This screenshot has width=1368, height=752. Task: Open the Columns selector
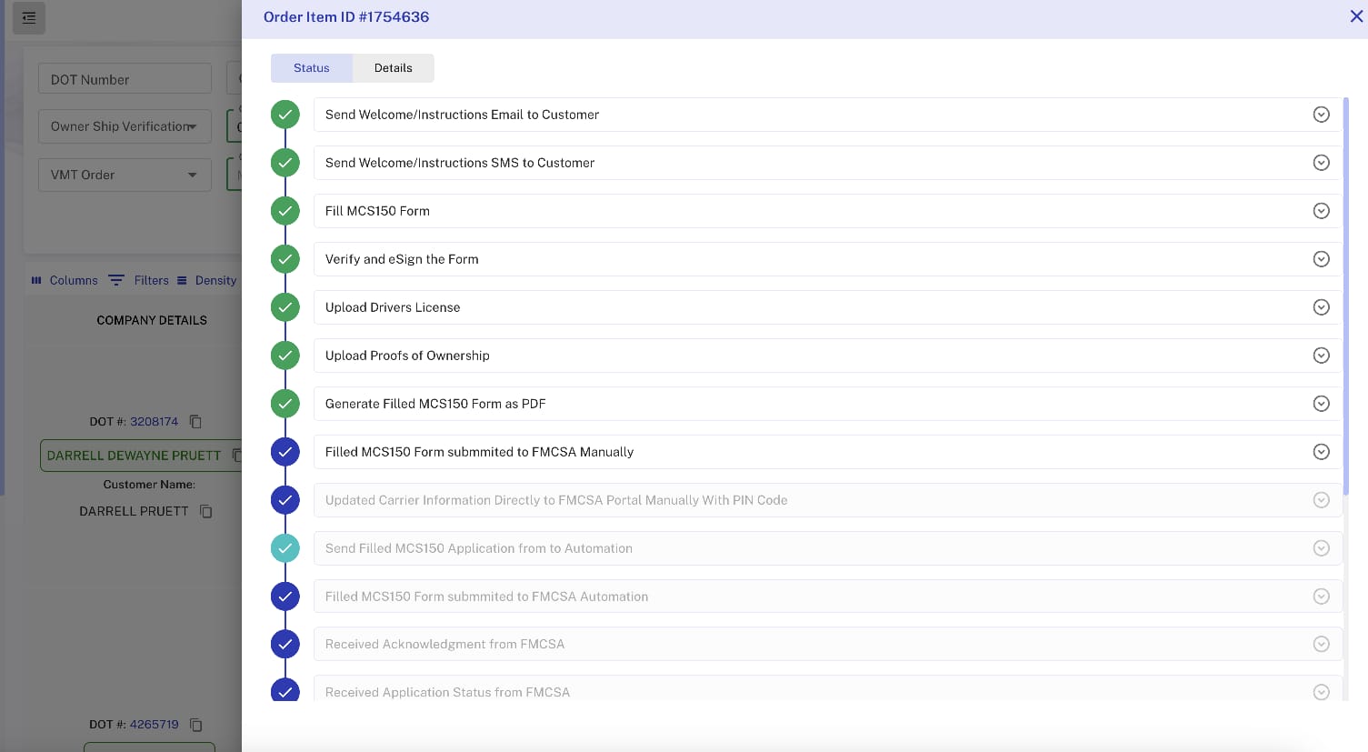point(65,281)
